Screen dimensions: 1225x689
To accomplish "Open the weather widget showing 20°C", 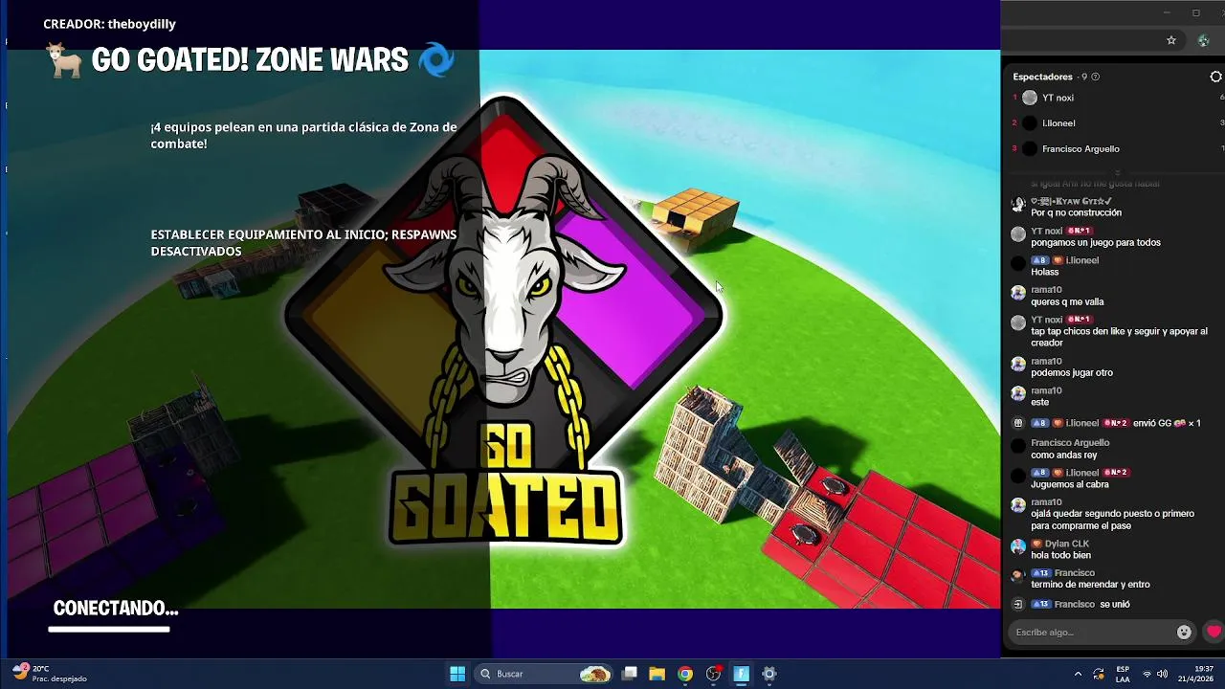I will pyautogui.click(x=48, y=674).
